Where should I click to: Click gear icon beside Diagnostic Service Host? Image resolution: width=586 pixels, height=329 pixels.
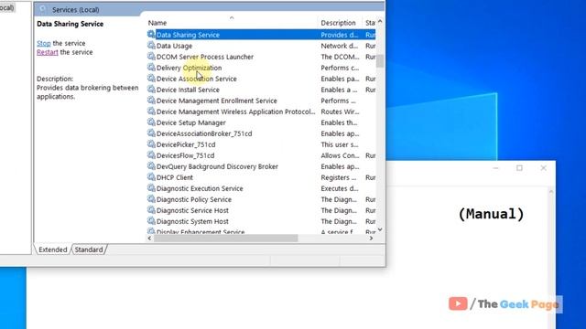[151, 210]
